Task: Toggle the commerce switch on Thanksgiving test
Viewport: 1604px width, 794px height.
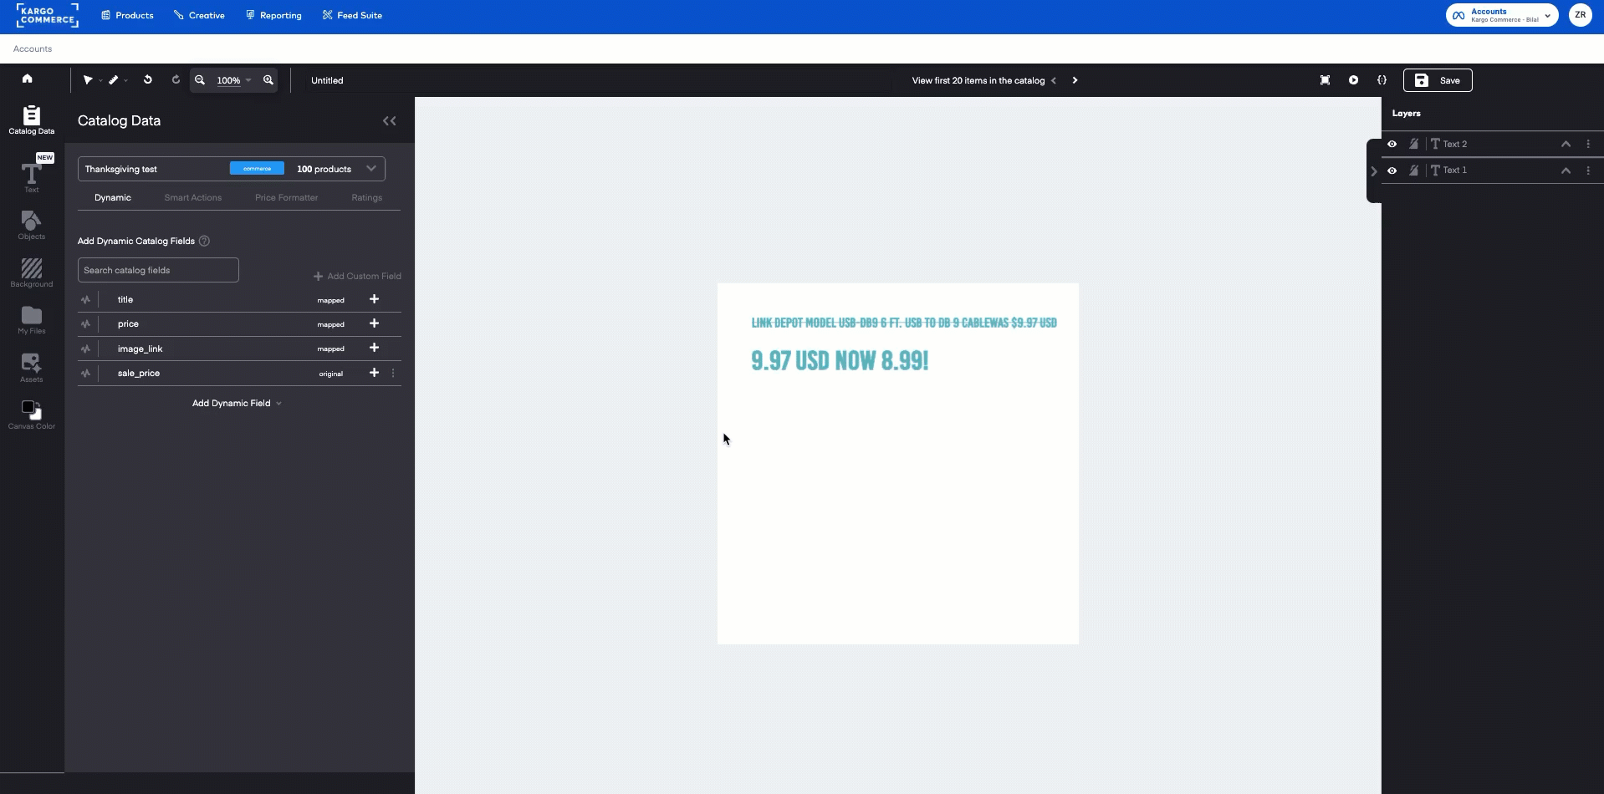Action: tap(256, 168)
